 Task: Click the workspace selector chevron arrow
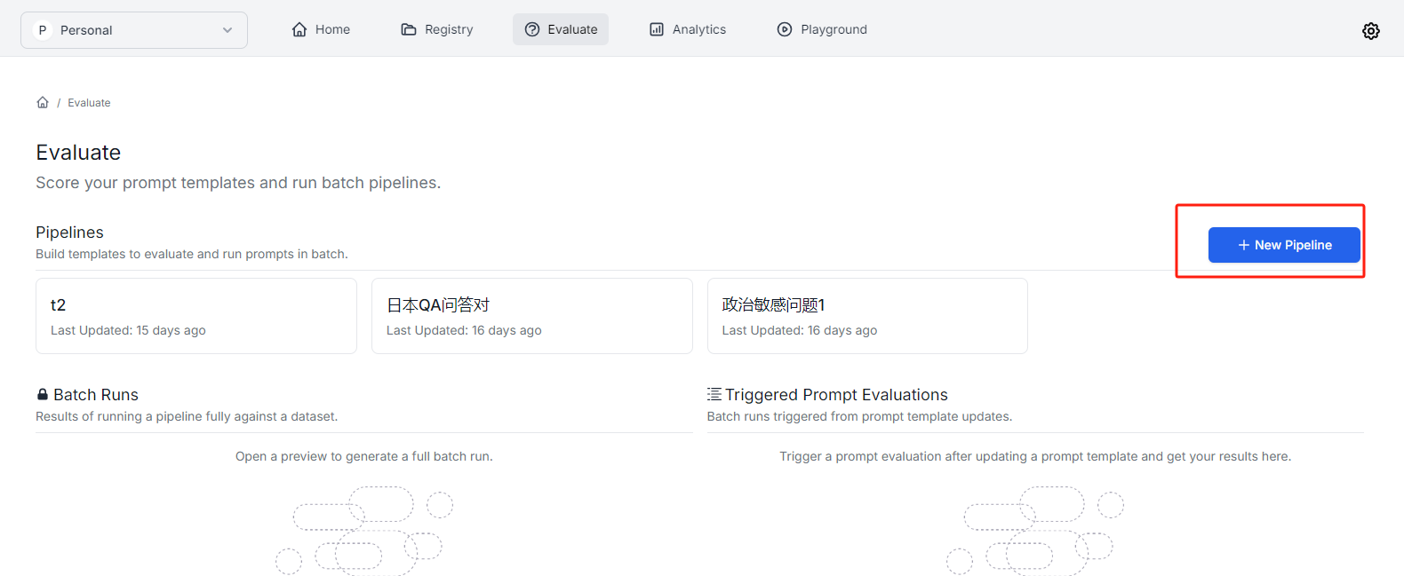227,30
